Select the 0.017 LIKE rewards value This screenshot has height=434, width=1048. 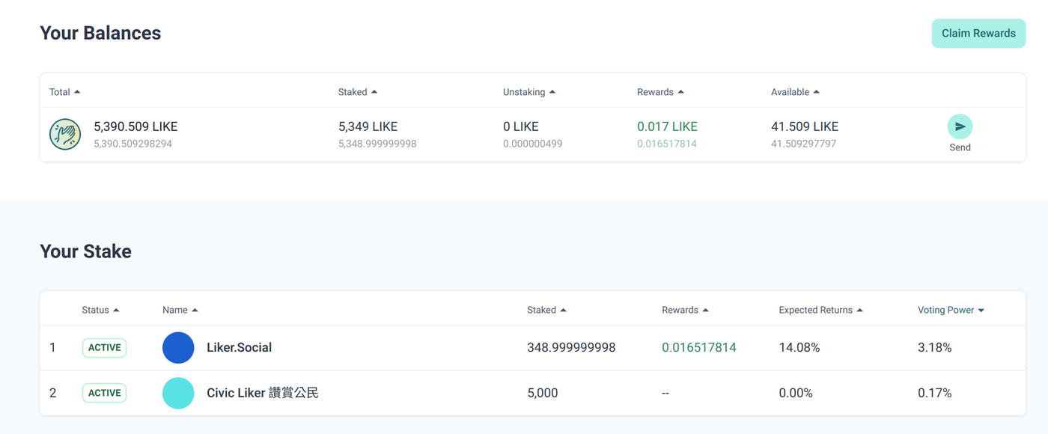(667, 126)
